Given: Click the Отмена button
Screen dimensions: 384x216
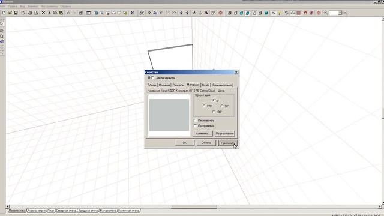Looking at the screenshot, I should (206, 143).
